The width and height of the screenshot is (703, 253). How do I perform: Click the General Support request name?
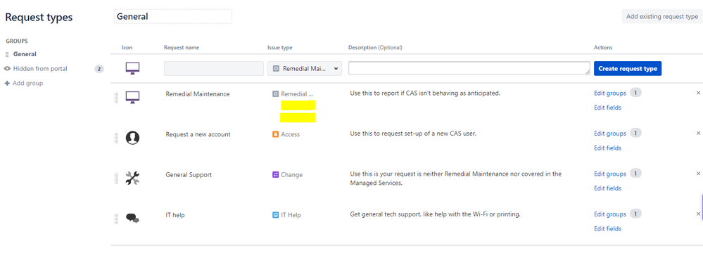tap(189, 174)
